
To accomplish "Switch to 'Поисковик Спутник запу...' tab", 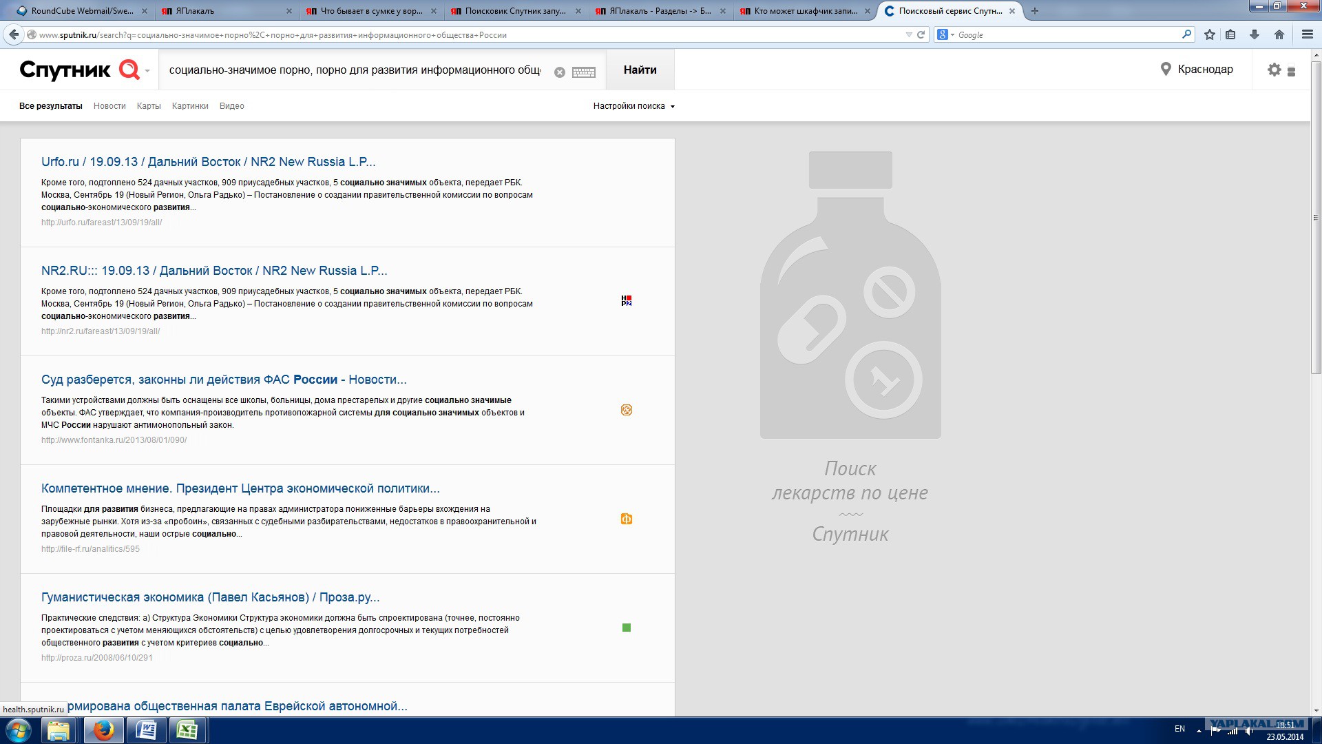I will [x=516, y=11].
